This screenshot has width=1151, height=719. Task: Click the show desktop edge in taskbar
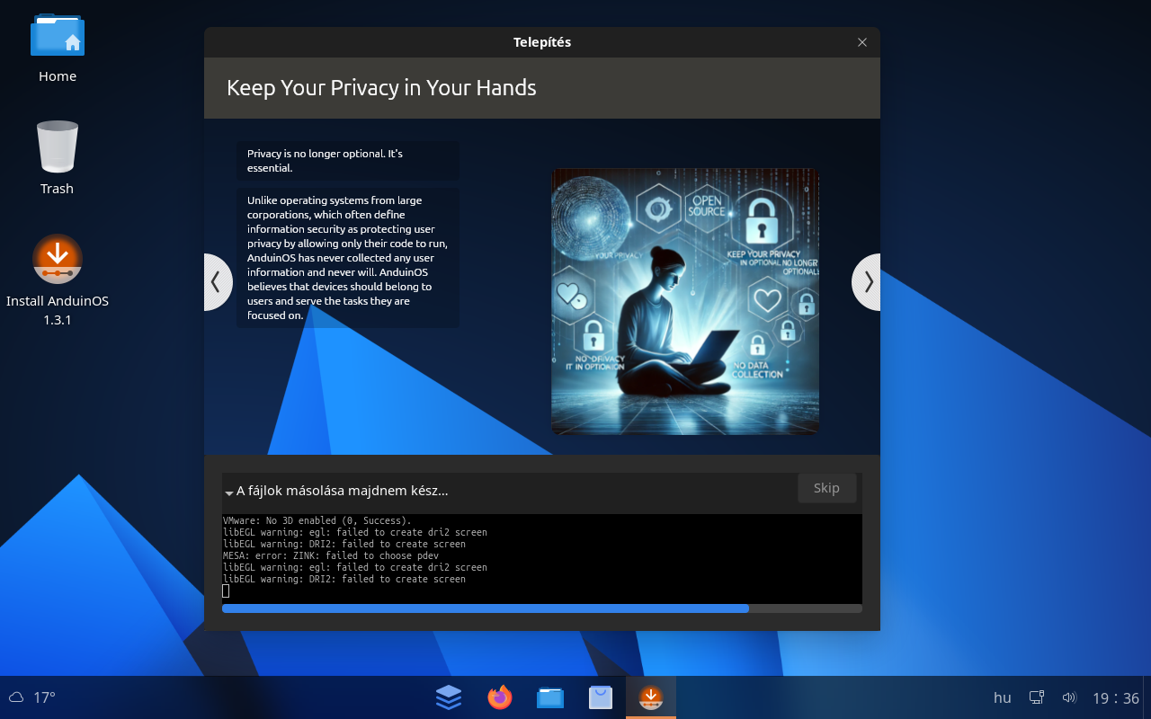pyautogui.click(x=1147, y=697)
